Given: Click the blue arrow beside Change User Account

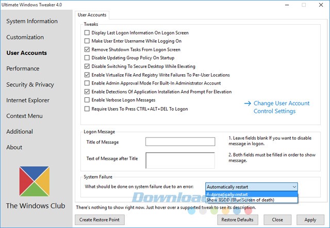Looking at the screenshot, I should pos(247,103).
